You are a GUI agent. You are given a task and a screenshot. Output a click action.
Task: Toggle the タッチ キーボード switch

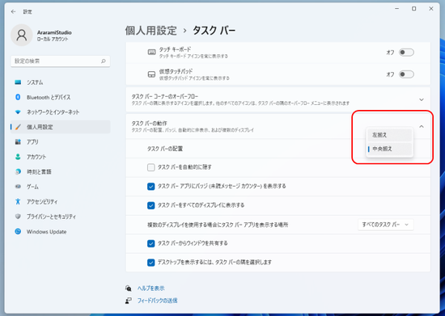(406, 53)
